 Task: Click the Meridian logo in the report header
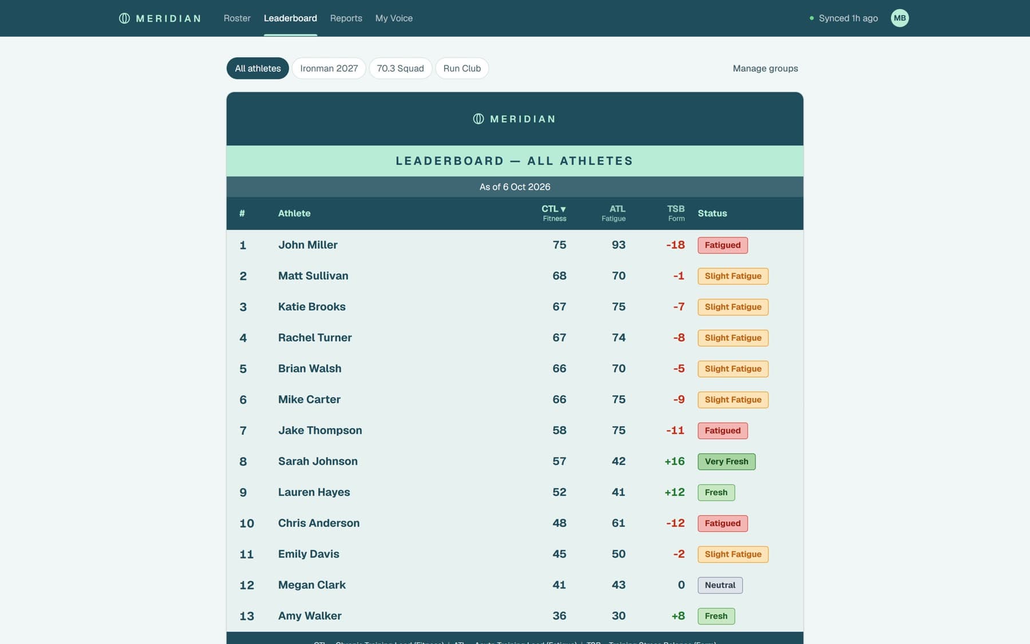514,119
